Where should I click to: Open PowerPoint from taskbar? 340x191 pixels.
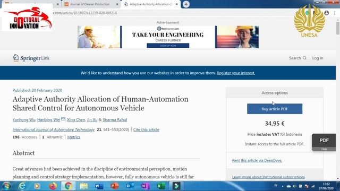coord(115,186)
